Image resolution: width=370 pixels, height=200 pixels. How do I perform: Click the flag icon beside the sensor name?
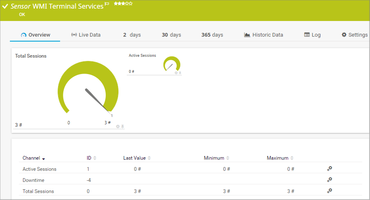coord(107,4)
